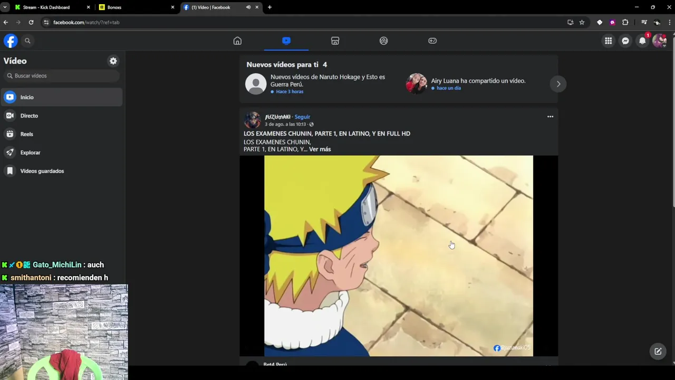The height and width of the screenshot is (380, 675).
Task: Close the Bonoxs browser tab
Action: (x=172, y=7)
